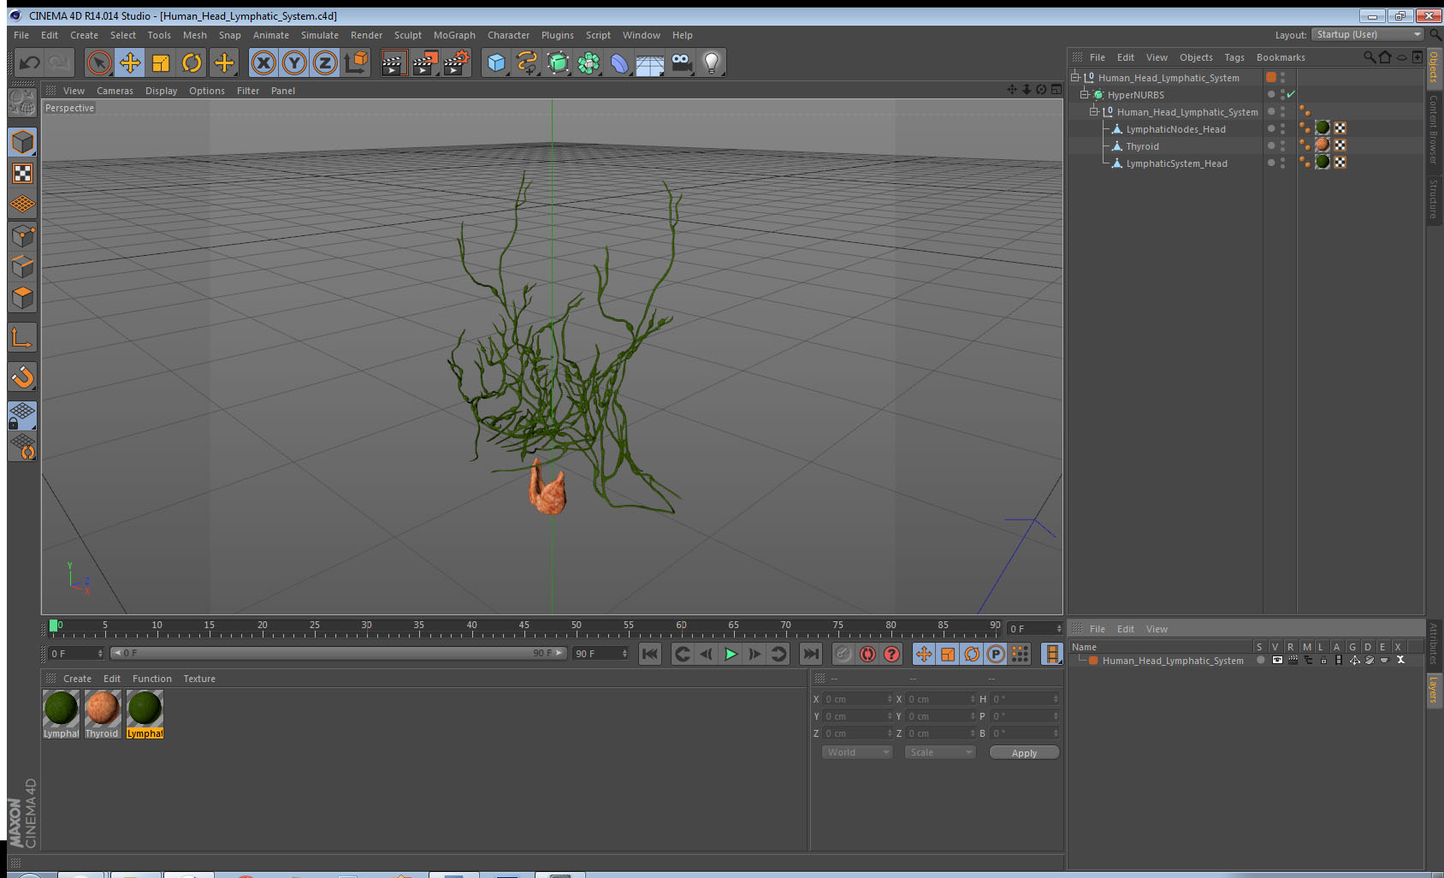This screenshot has height=878, width=1444.
Task: Switch to Model mode in left palette
Action: pyautogui.click(x=22, y=142)
